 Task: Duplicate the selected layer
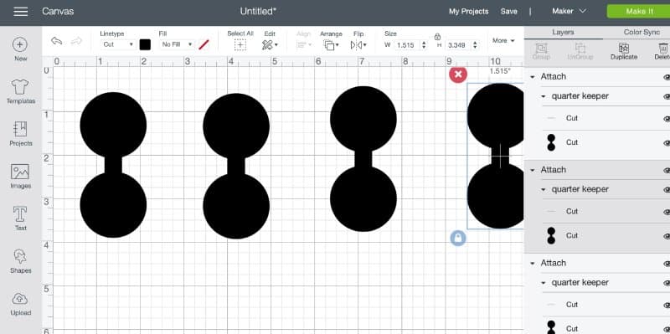point(623,51)
